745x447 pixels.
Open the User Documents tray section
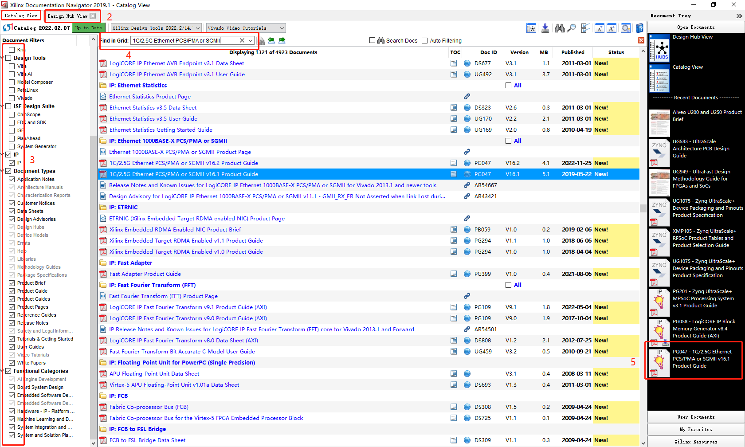pyautogui.click(x=696, y=417)
